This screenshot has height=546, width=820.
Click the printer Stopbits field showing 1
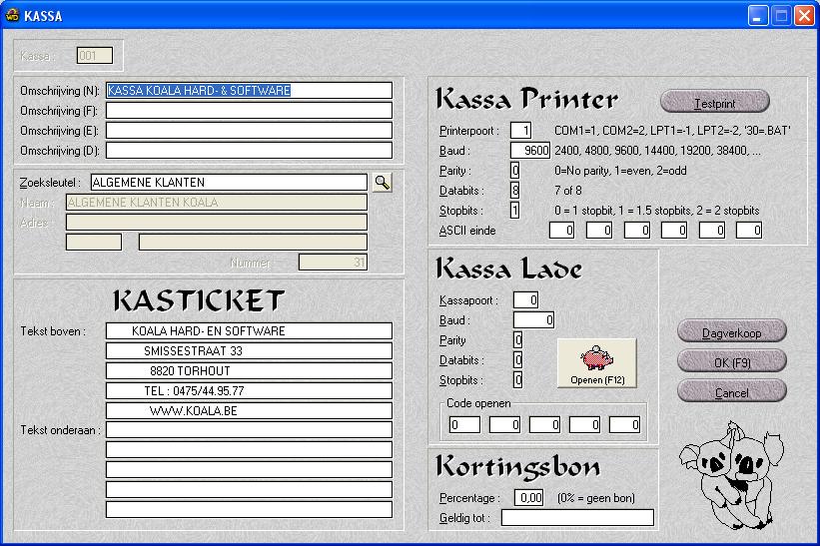point(515,211)
